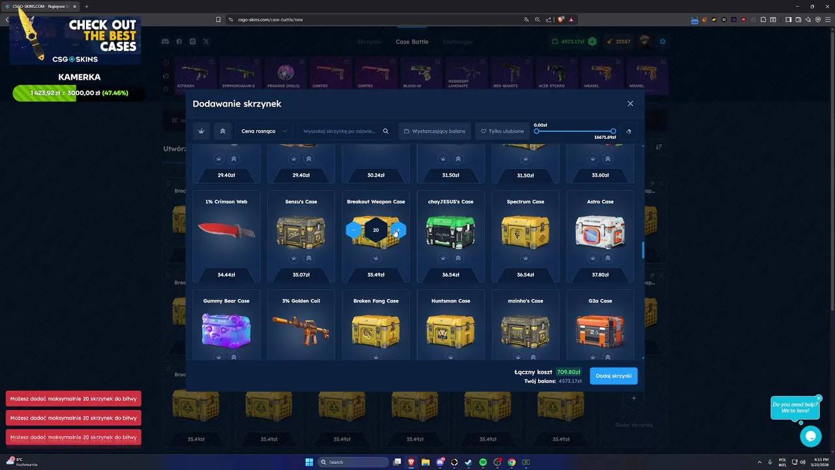This screenshot has width=835, height=470.
Task: Toggle the double-chevron filter in the dialog toolbar
Action: pyautogui.click(x=222, y=131)
